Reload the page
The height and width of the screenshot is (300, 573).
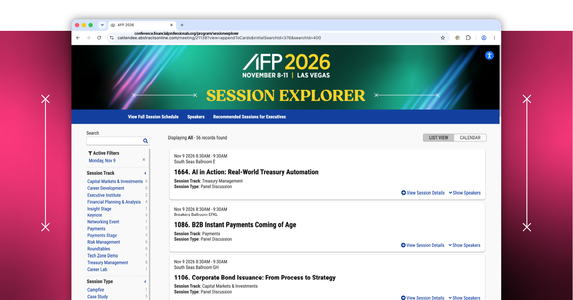(x=99, y=38)
